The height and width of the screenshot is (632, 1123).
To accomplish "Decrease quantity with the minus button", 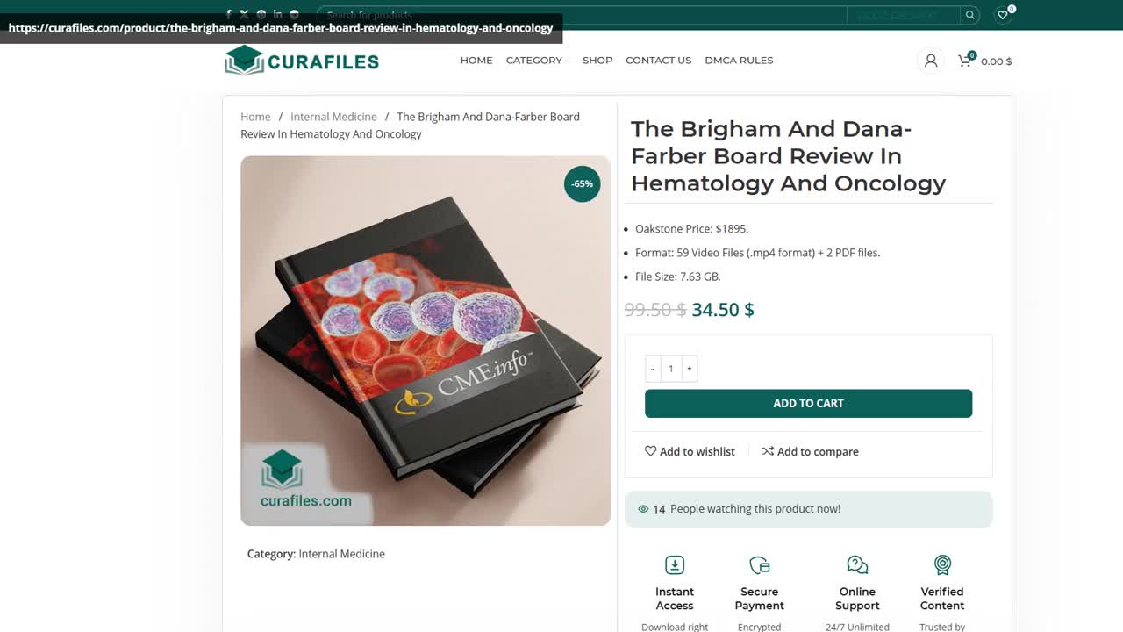I will point(653,369).
